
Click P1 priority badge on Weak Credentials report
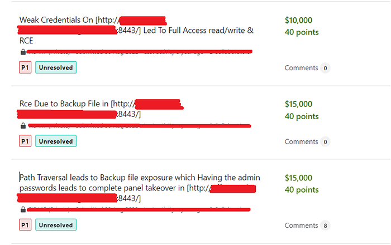(25, 68)
